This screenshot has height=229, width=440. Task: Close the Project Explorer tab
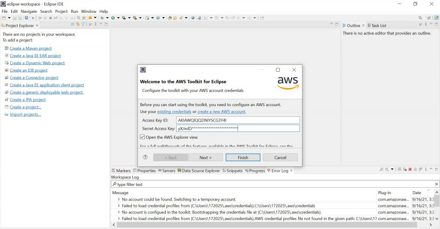tap(37, 25)
